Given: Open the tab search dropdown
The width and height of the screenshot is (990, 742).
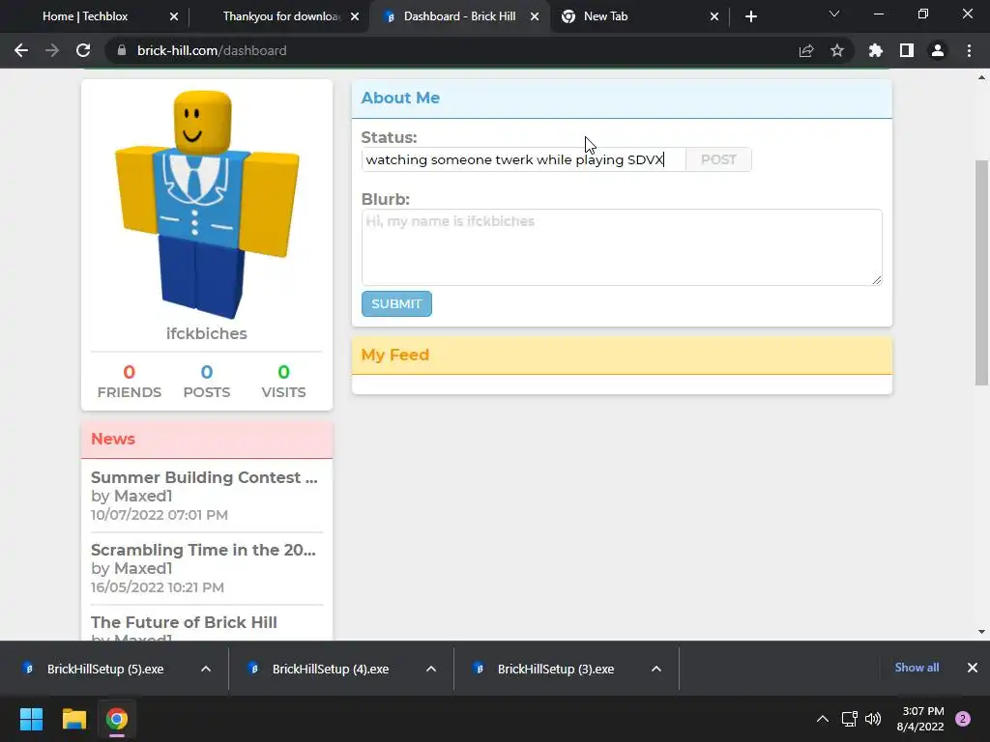Looking at the screenshot, I should (834, 14).
